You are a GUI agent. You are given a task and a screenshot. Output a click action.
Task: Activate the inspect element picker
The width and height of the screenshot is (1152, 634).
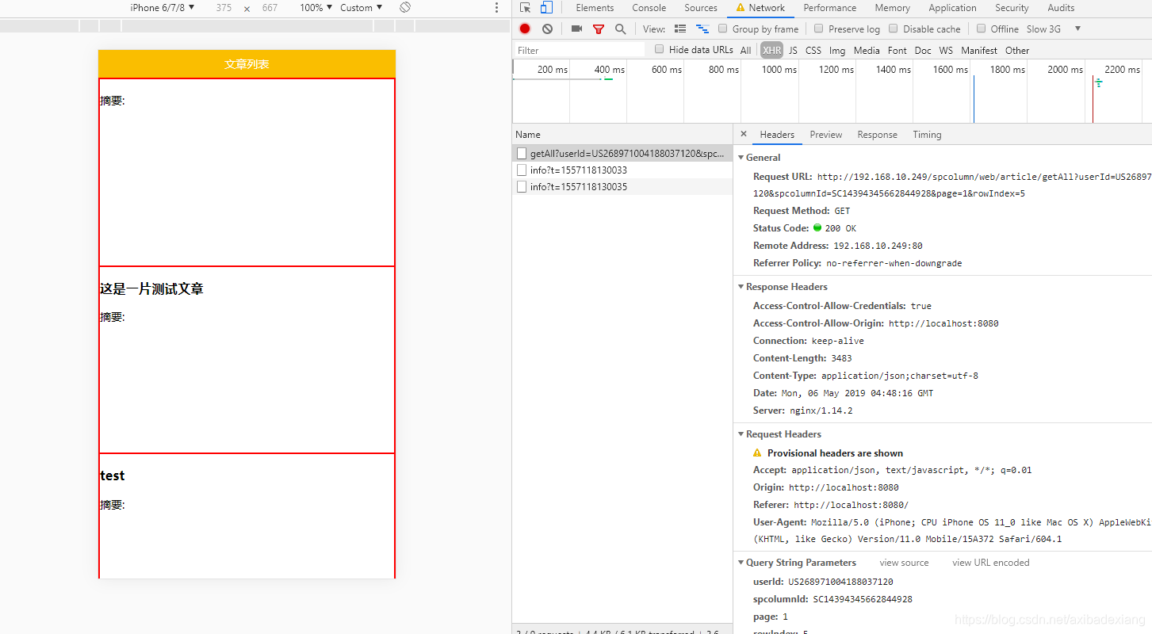525,8
